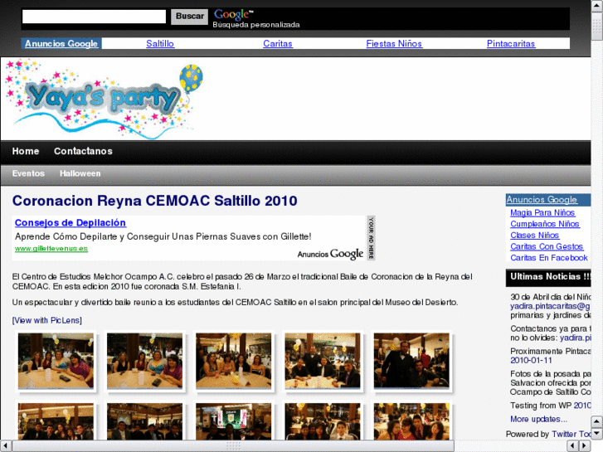The width and height of the screenshot is (603, 452).
Task: Open the third gallery photo thumbnail
Action: pos(233,361)
